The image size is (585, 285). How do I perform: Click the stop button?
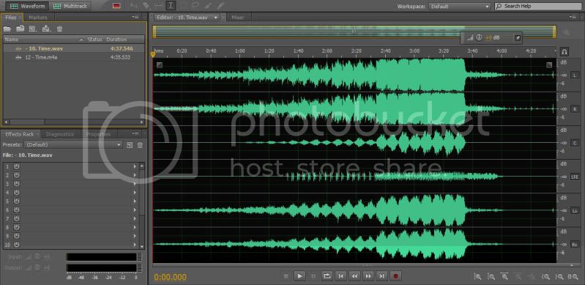click(x=286, y=276)
